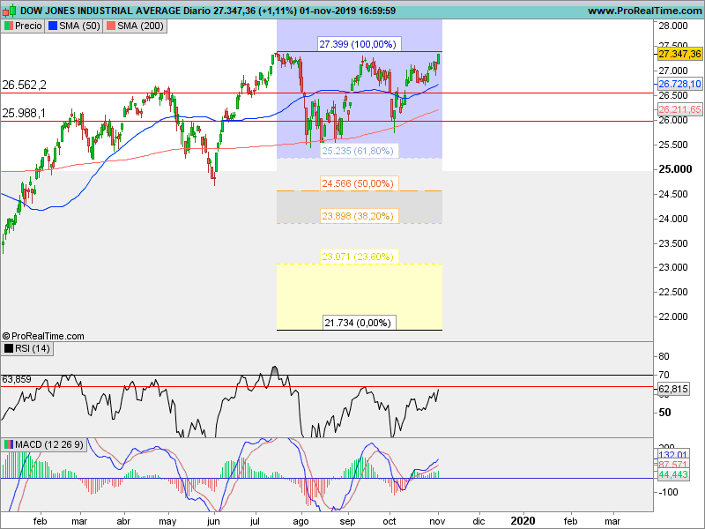The image size is (705, 529).
Task: Click the 27.399 (100,00%) Fibonacci label
Action: click(x=358, y=44)
